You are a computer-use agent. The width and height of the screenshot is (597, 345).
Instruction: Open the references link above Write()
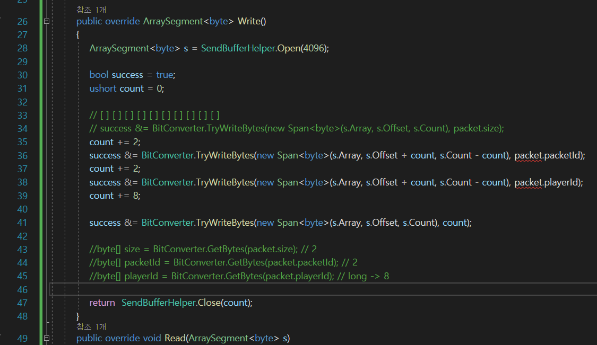[91, 10]
